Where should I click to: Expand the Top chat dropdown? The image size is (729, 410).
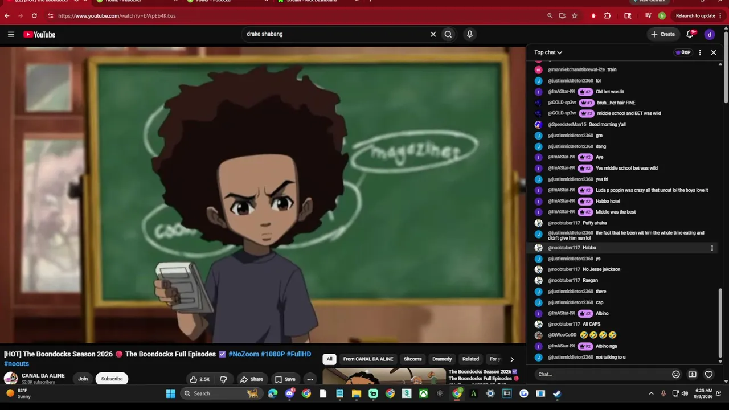pos(548,52)
